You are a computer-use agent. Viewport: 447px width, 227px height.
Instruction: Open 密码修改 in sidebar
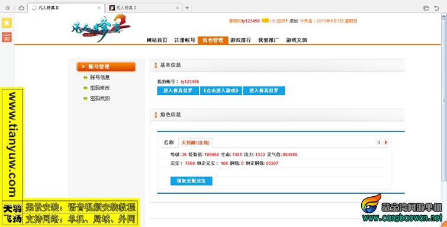(100, 88)
